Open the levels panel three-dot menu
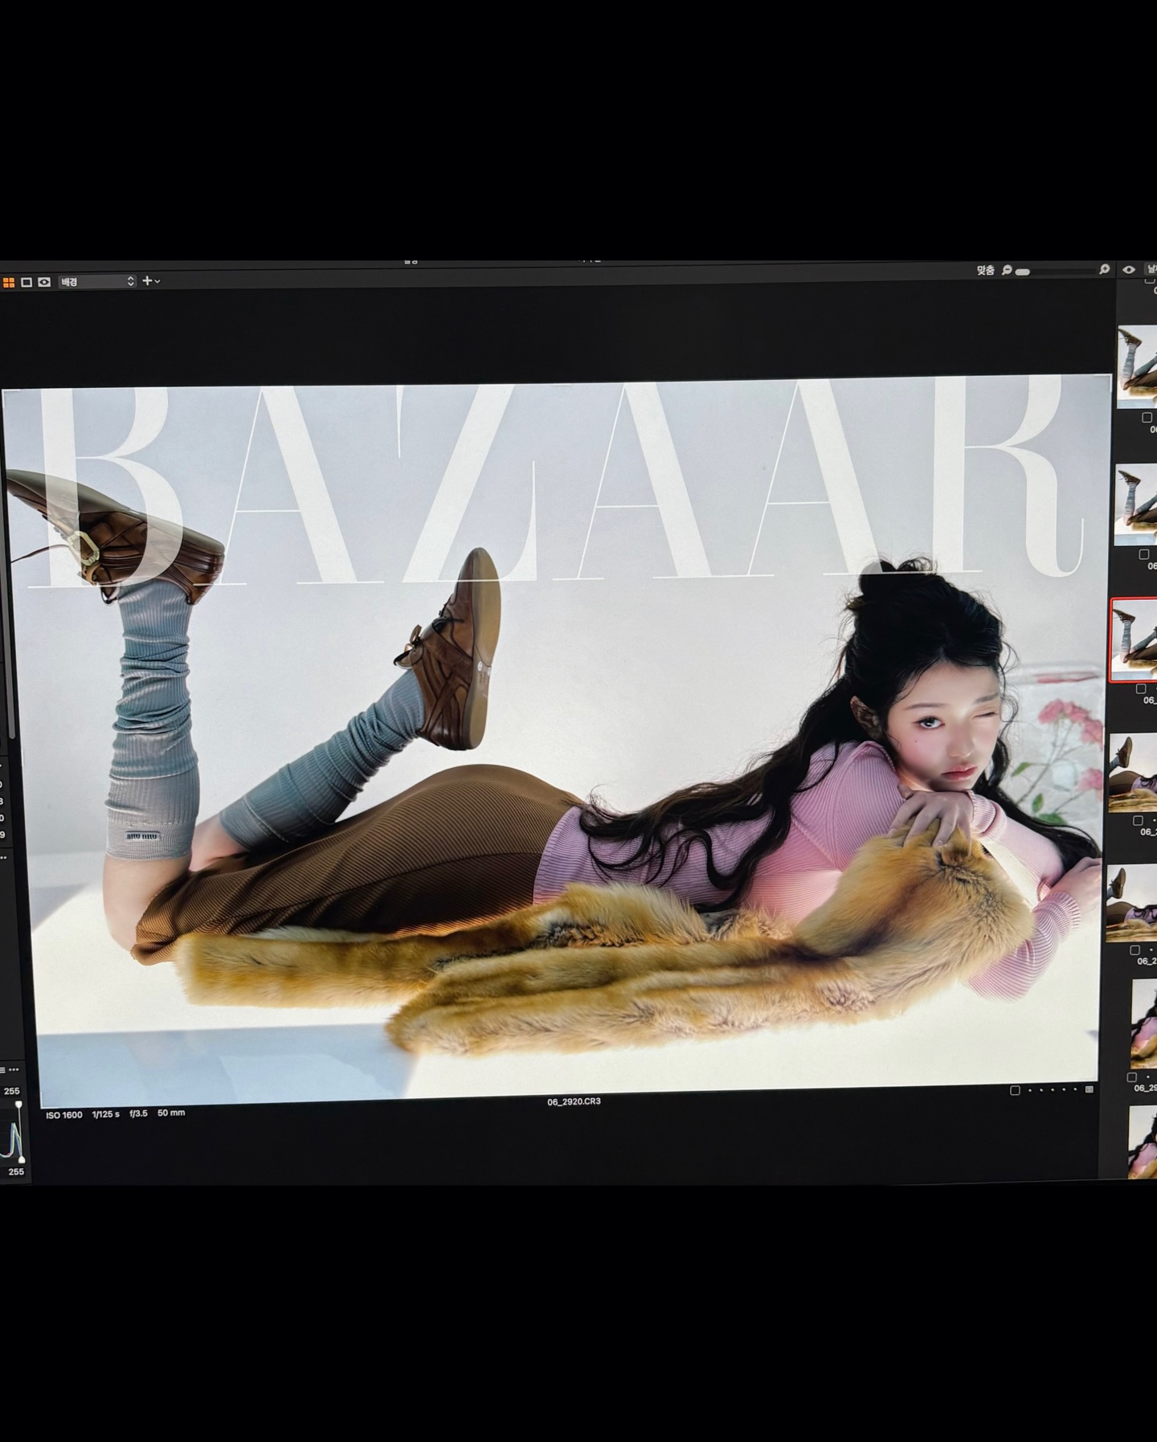This screenshot has height=1442, width=1157. (x=14, y=1071)
